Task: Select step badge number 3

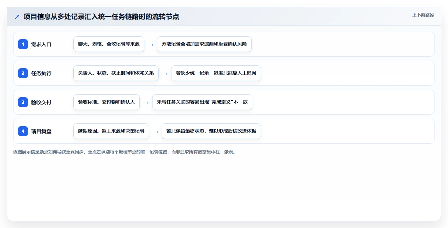Action: point(23,102)
